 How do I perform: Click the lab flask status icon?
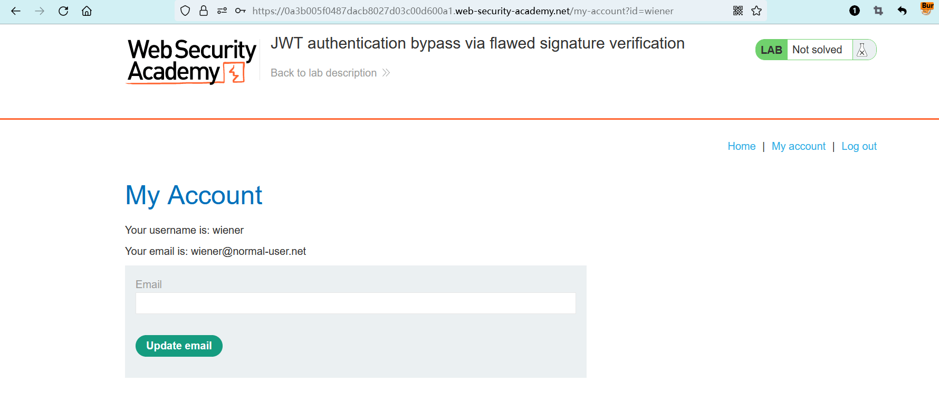(x=863, y=50)
